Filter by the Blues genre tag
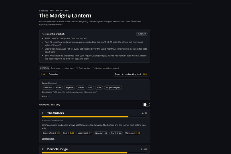 [59, 88]
